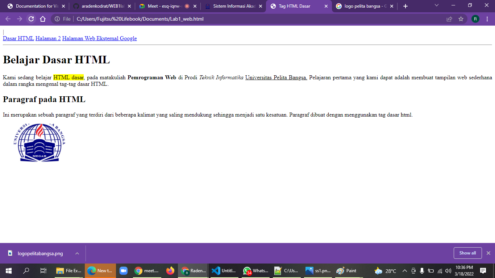
Task: Open Task View on the taskbar
Action: point(43,271)
